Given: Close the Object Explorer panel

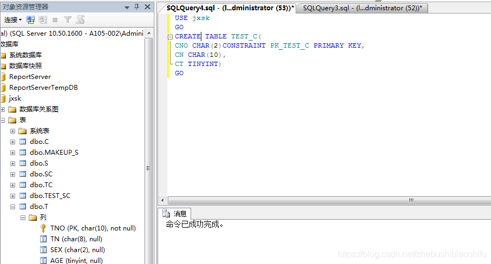Looking at the screenshot, I should pos(147,7).
